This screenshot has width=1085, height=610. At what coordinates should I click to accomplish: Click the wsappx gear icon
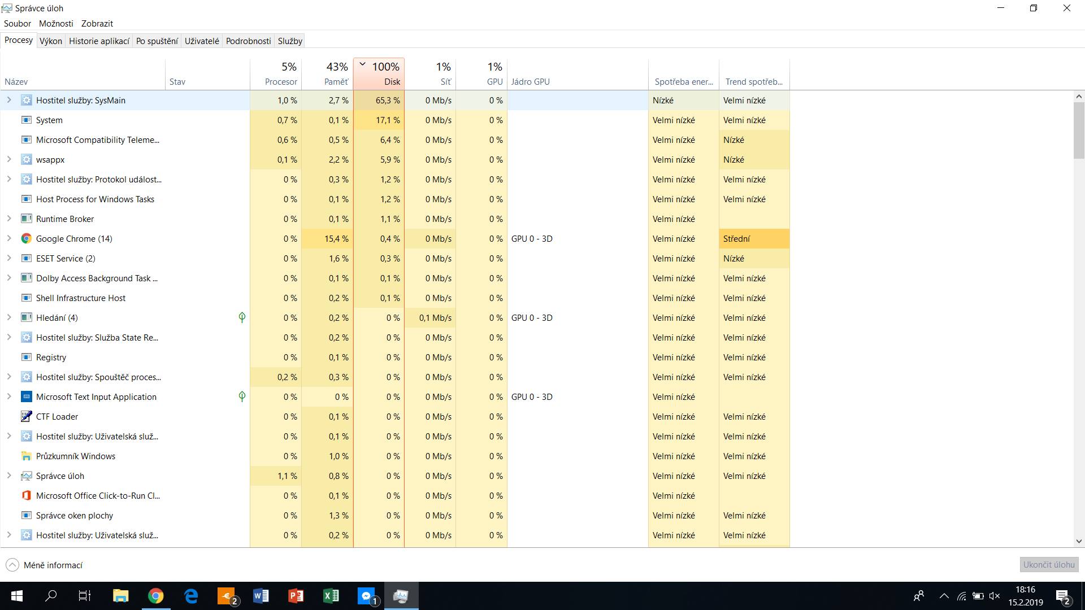click(x=26, y=159)
